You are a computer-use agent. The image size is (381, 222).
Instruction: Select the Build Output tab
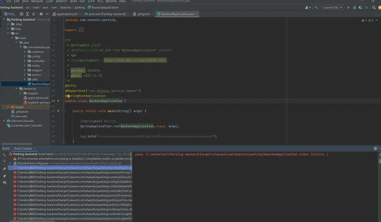click(23, 149)
